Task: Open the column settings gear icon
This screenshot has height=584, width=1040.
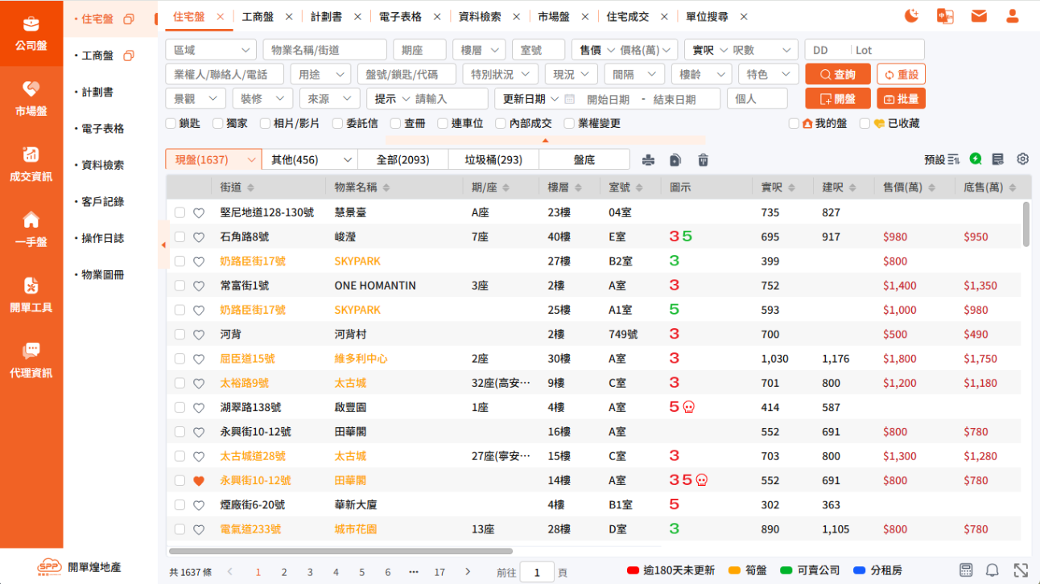Action: click(x=1022, y=159)
